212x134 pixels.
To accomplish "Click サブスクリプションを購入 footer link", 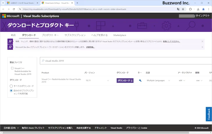I will tap(61, 128).
